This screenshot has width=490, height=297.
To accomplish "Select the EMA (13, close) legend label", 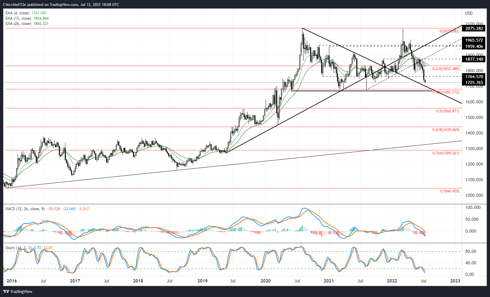I will (18, 18).
